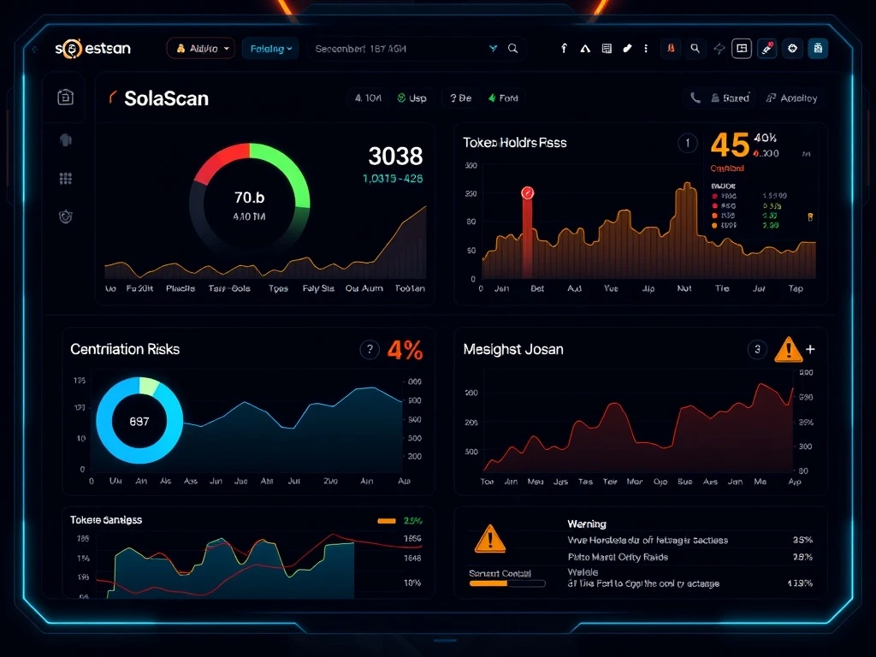The image size is (876, 657).
Task: Click the phone icon in the SolaScan header
Action: 695,98
